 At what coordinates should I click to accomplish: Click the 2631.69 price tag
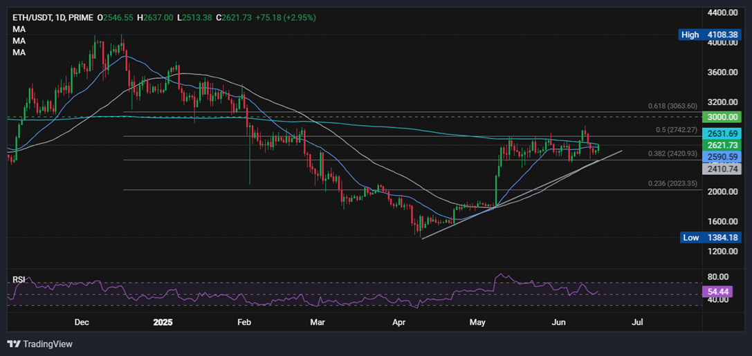(722, 133)
